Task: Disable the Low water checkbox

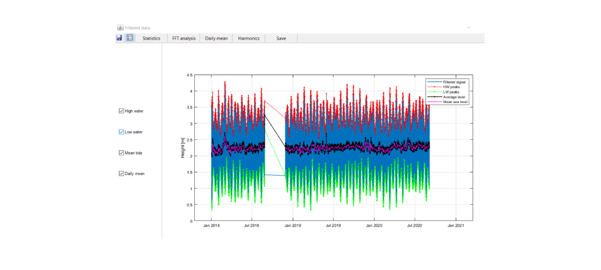Action: pos(121,132)
